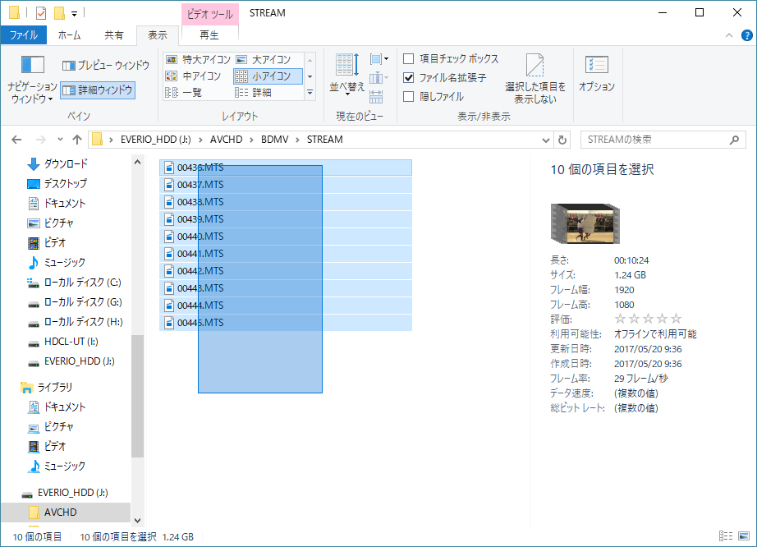Toggle the 詳細ウィンドウ pane
This screenshot has width=757, height=547.
[98, 90]
